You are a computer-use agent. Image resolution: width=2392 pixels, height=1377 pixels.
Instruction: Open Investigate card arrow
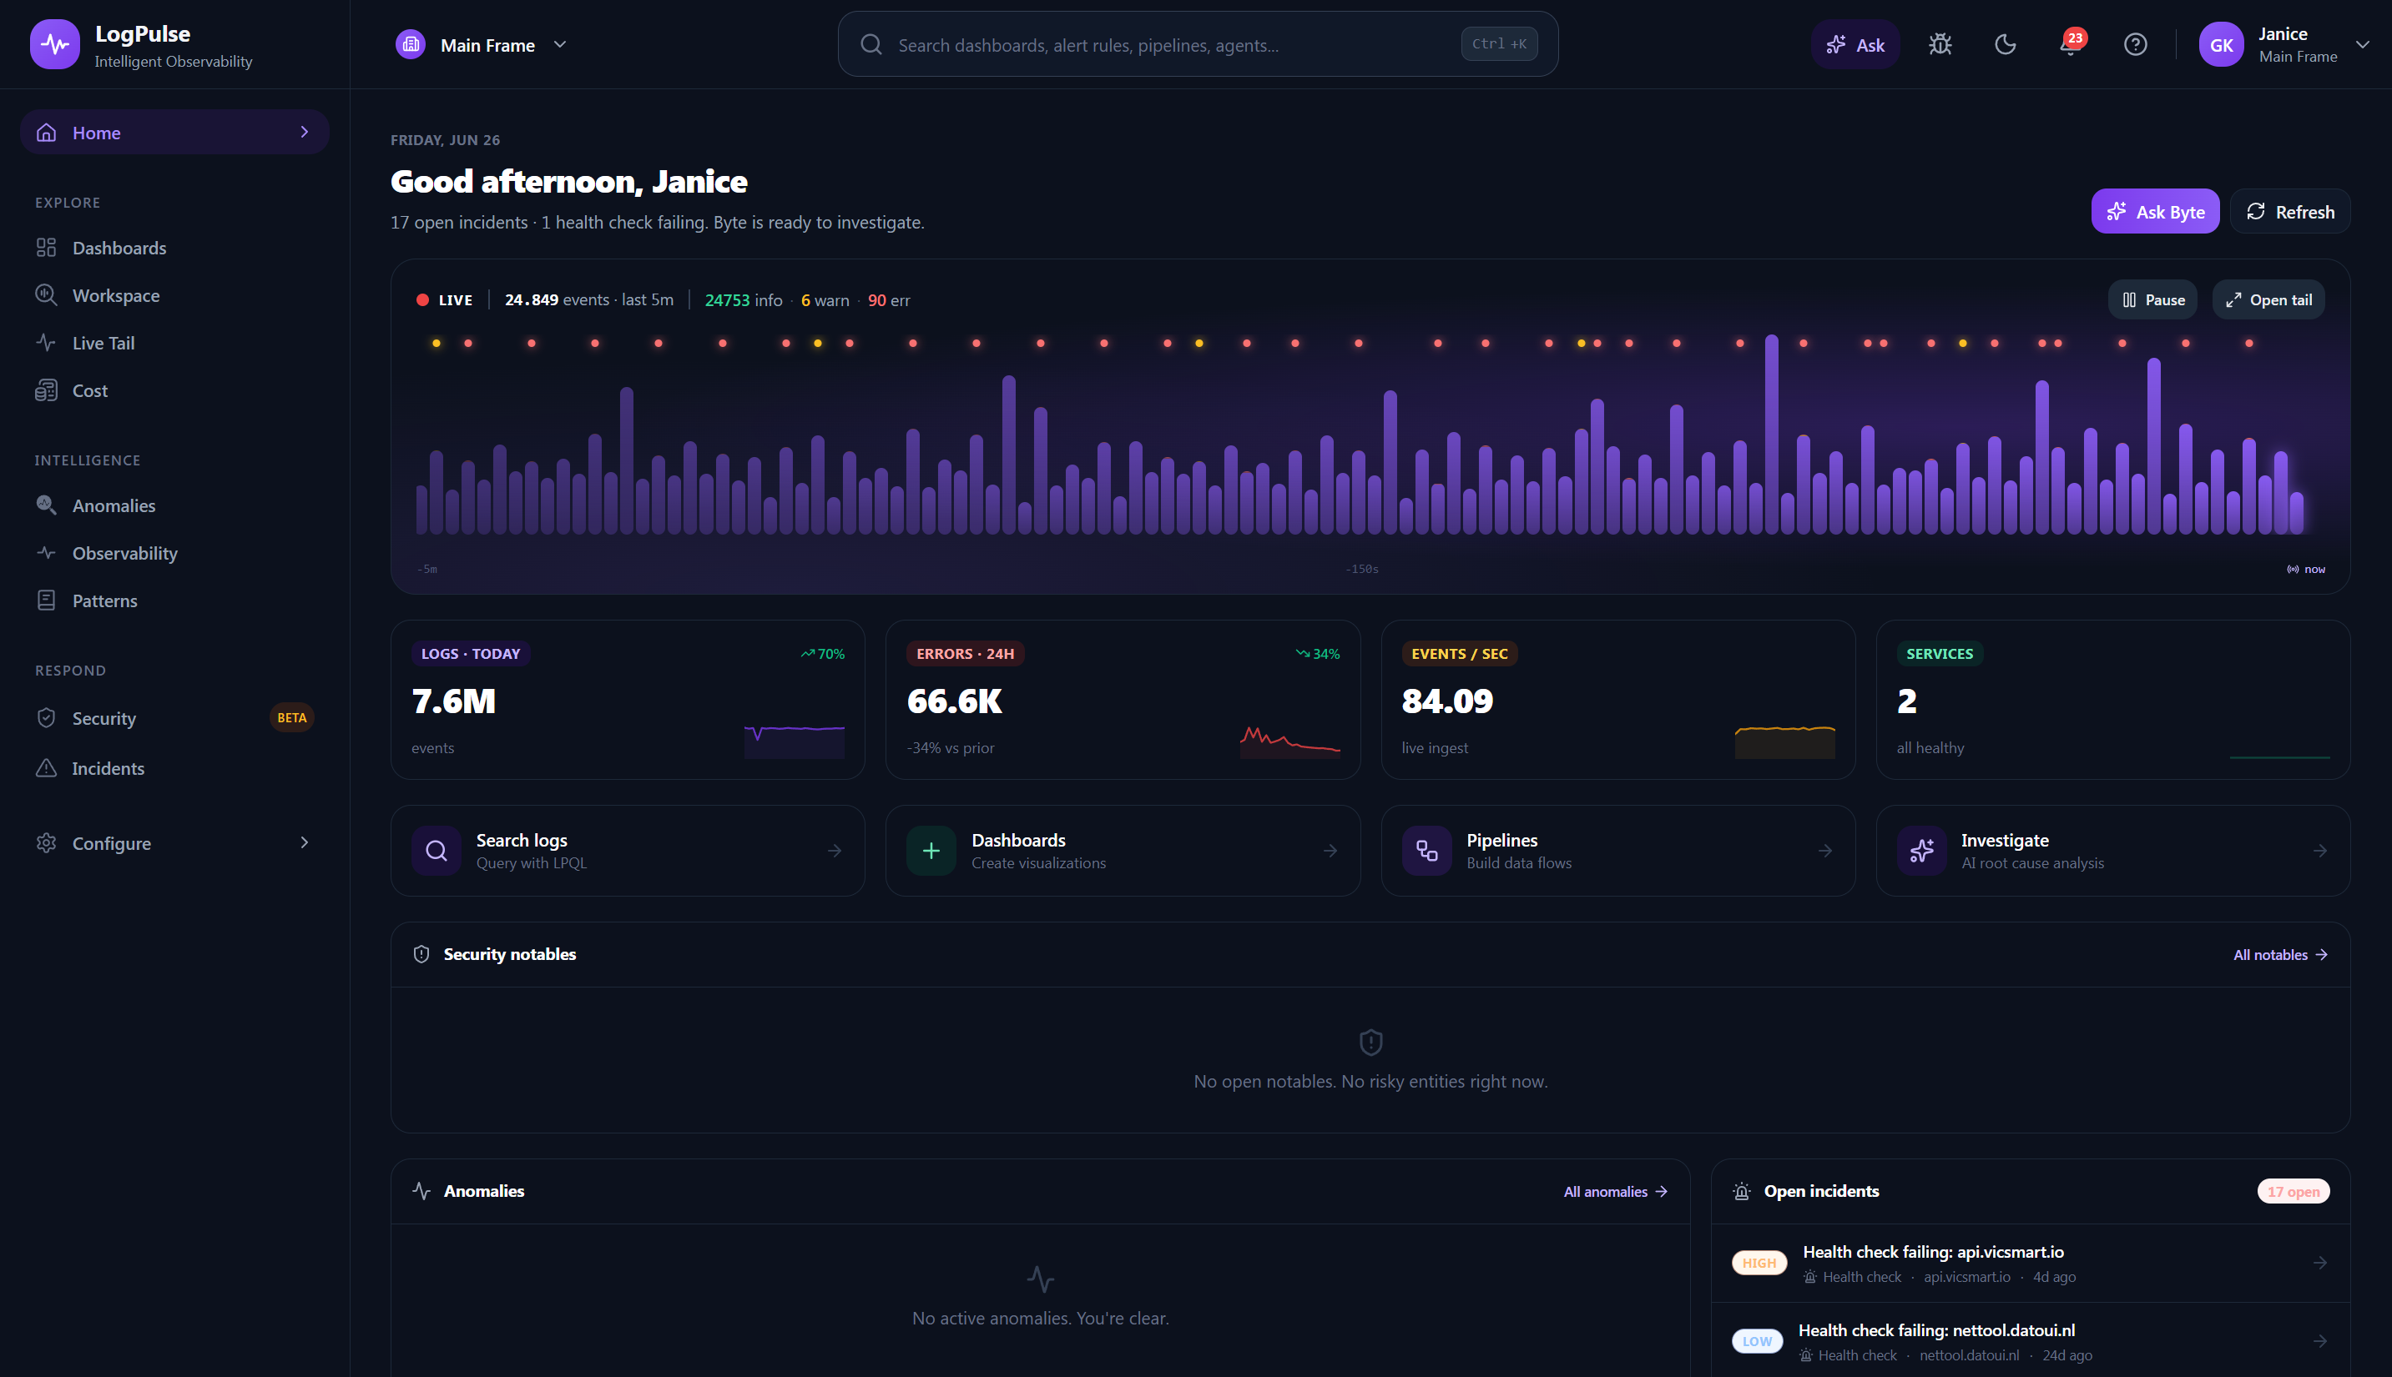click(2320, 852)
